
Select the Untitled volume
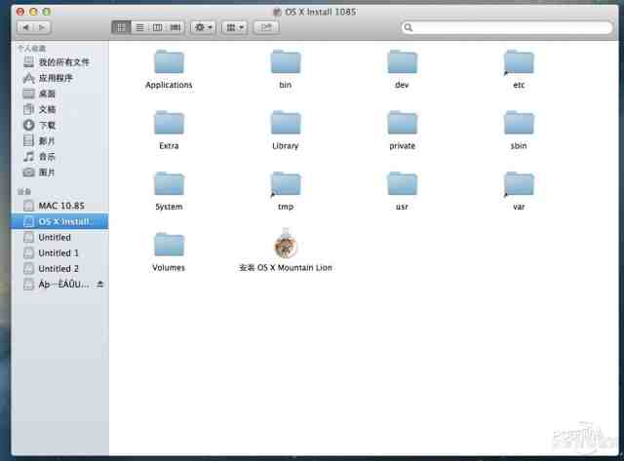[x=59, y=238]
